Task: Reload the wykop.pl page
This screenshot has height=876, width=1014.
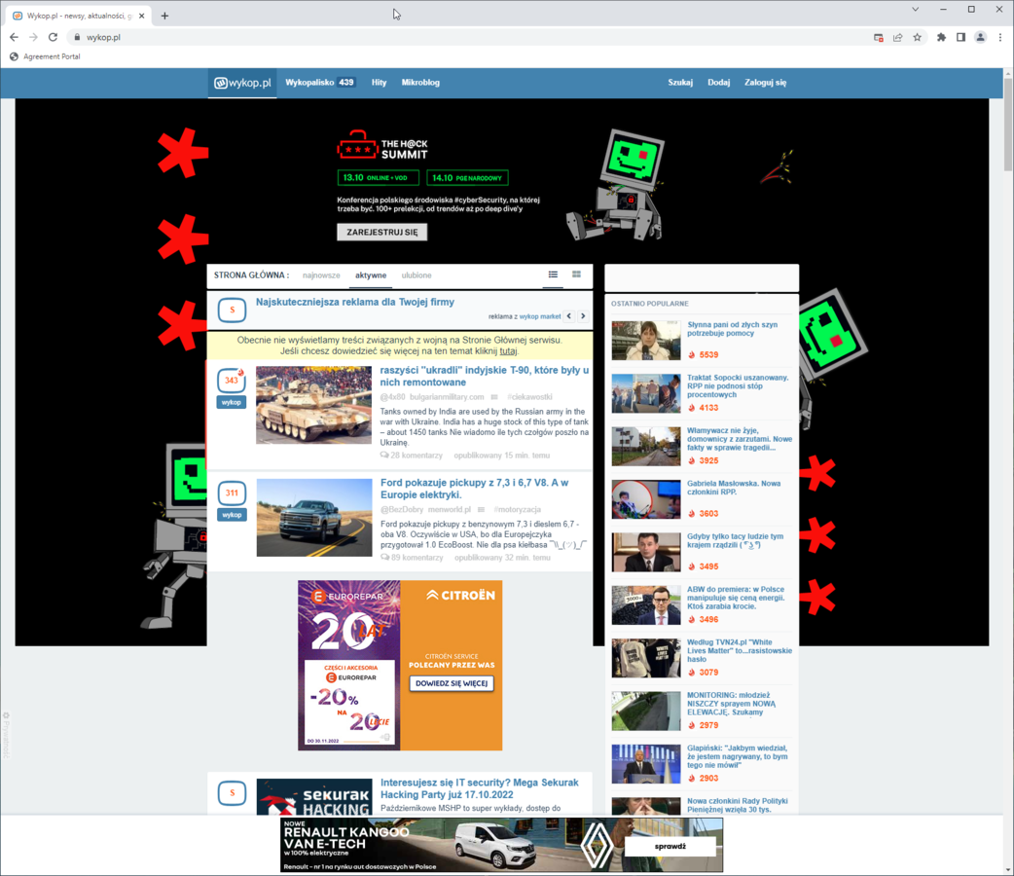Action: tap(53, 38)
